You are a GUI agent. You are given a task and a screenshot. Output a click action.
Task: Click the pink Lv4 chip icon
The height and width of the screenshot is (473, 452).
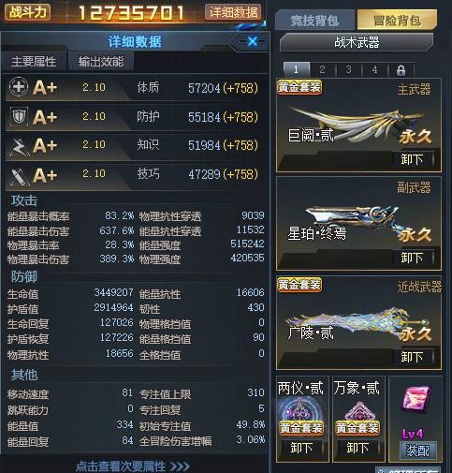(x=416, y=400)
